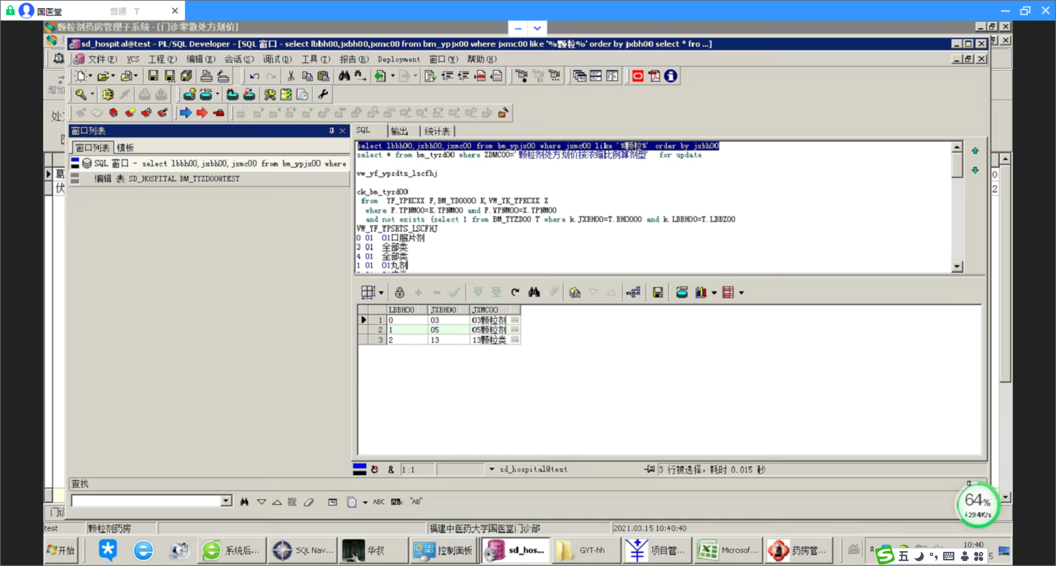Toggle the whole word "AB" search option

coord(416,502)
